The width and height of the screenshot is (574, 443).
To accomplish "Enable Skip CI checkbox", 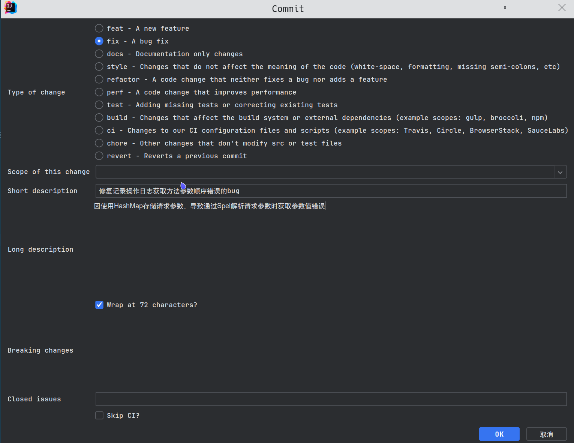I will pos(99,416).
